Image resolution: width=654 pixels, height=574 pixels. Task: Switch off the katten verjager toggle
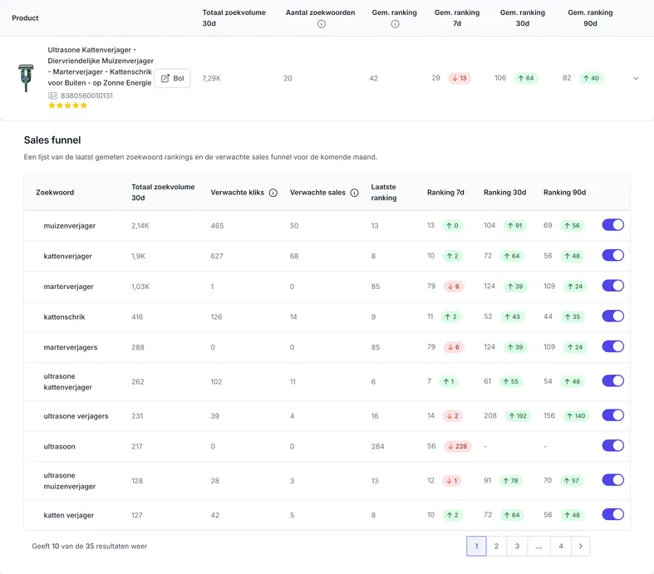point(612,514)
